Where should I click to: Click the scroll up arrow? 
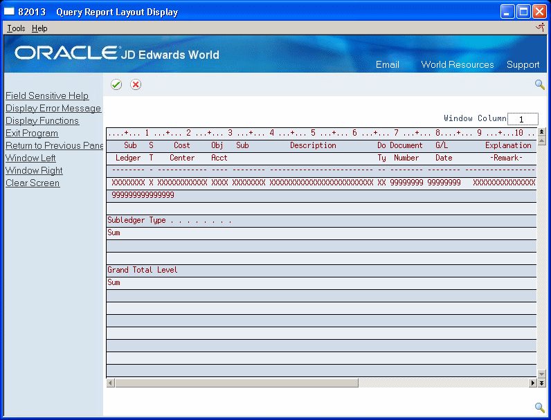[x=541, y=141]
